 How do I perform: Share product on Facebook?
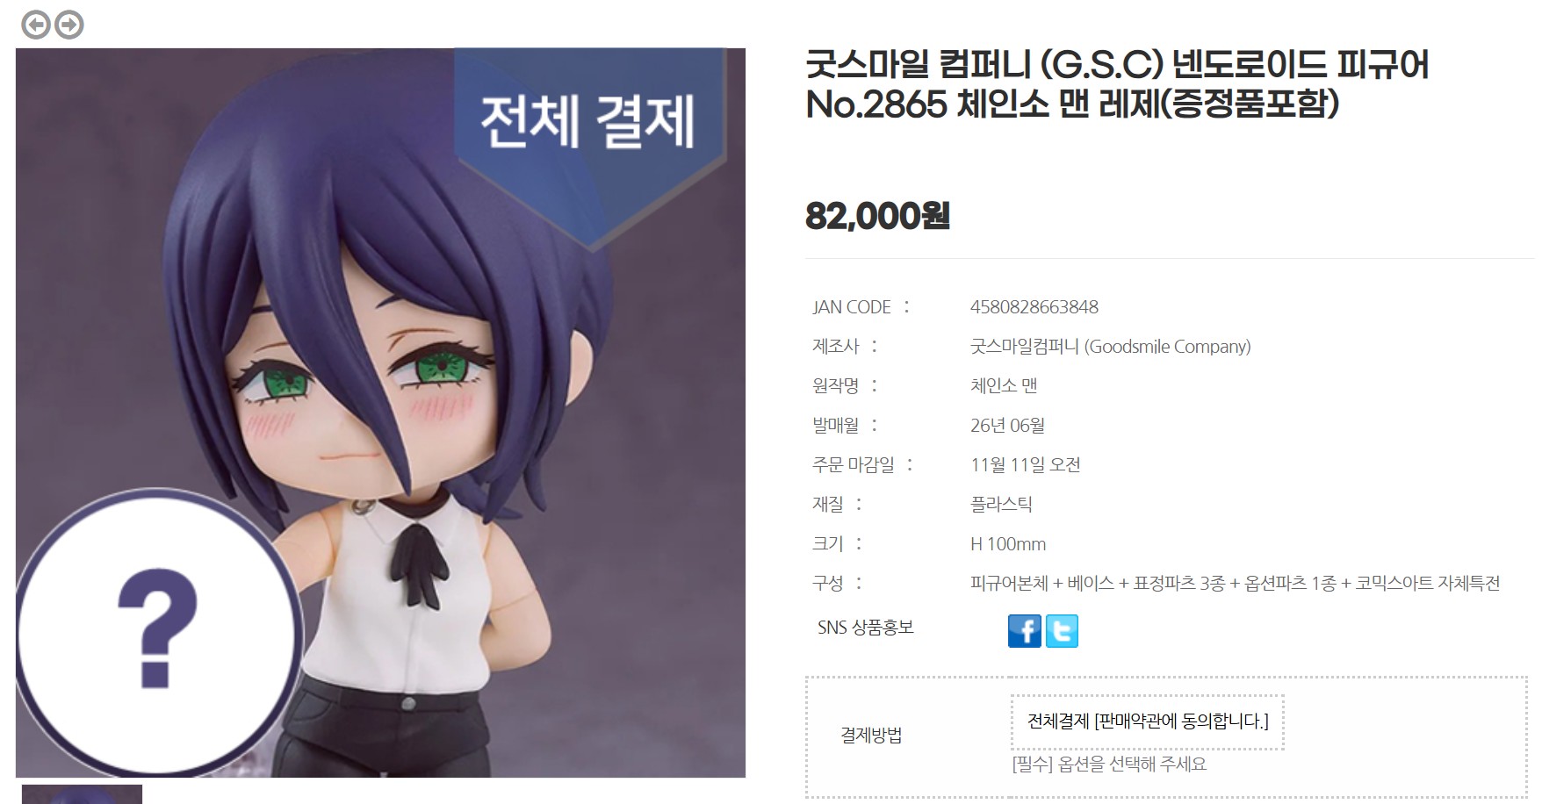[1024, 631]
